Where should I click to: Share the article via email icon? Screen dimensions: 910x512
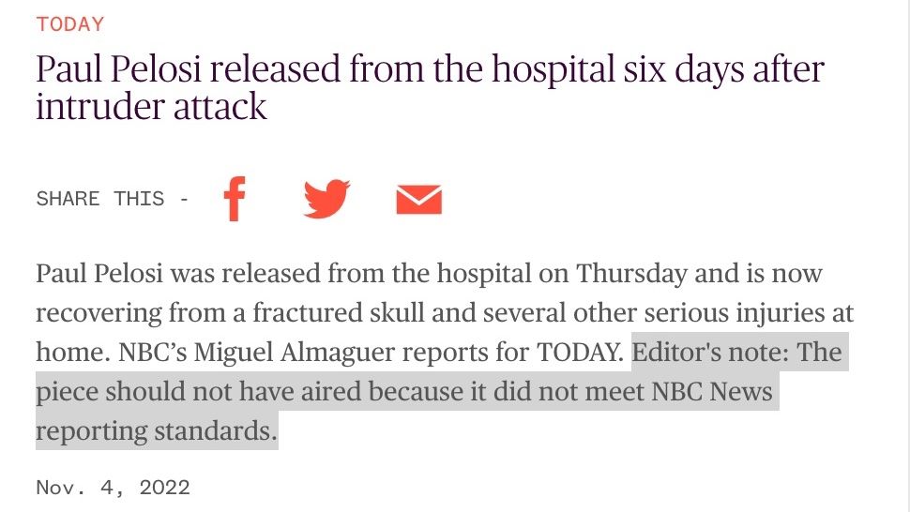point(418,200)
